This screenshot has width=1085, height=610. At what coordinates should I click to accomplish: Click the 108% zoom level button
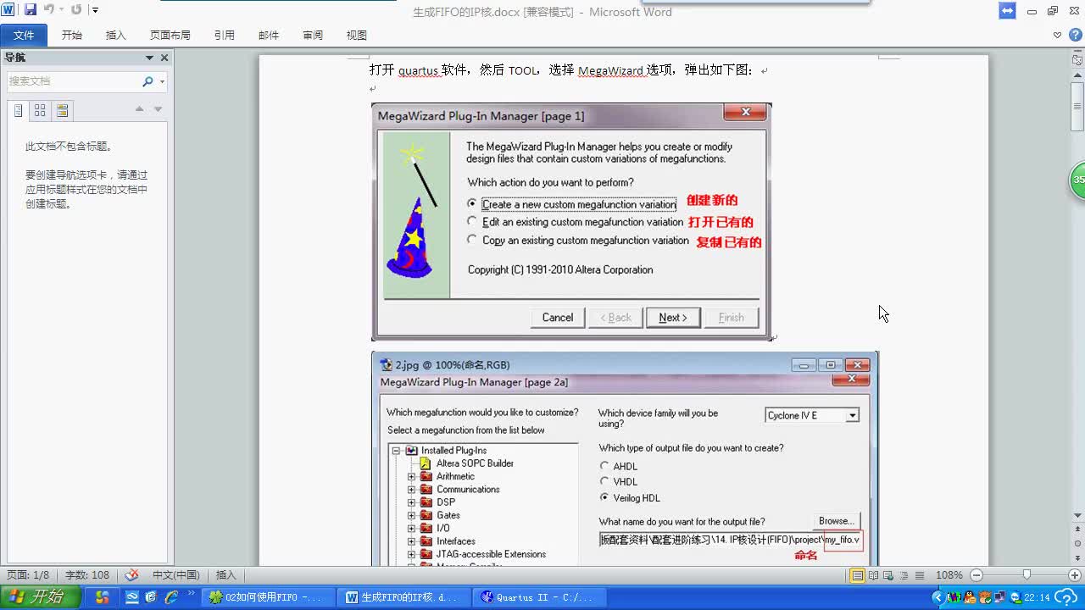tap(949, 575)
